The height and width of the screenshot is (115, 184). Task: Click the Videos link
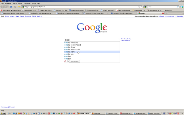(x=12, y=16)
